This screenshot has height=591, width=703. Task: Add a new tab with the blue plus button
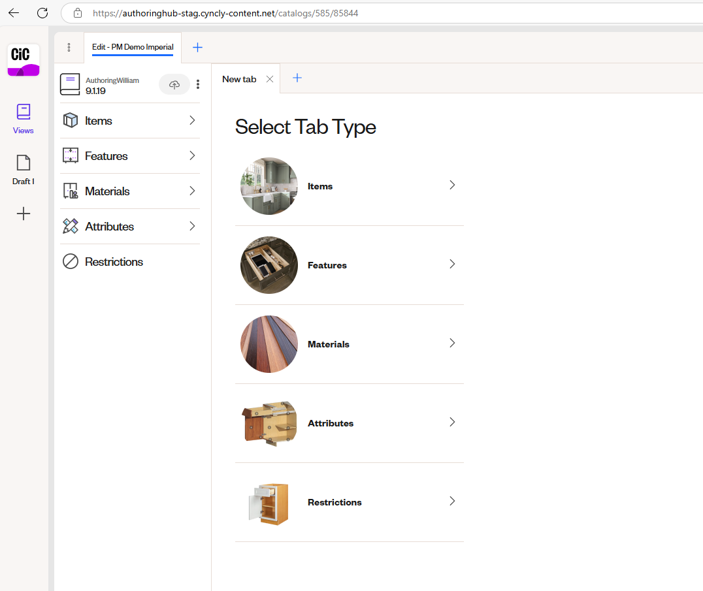pyautogui.click(x=297, y=78)
